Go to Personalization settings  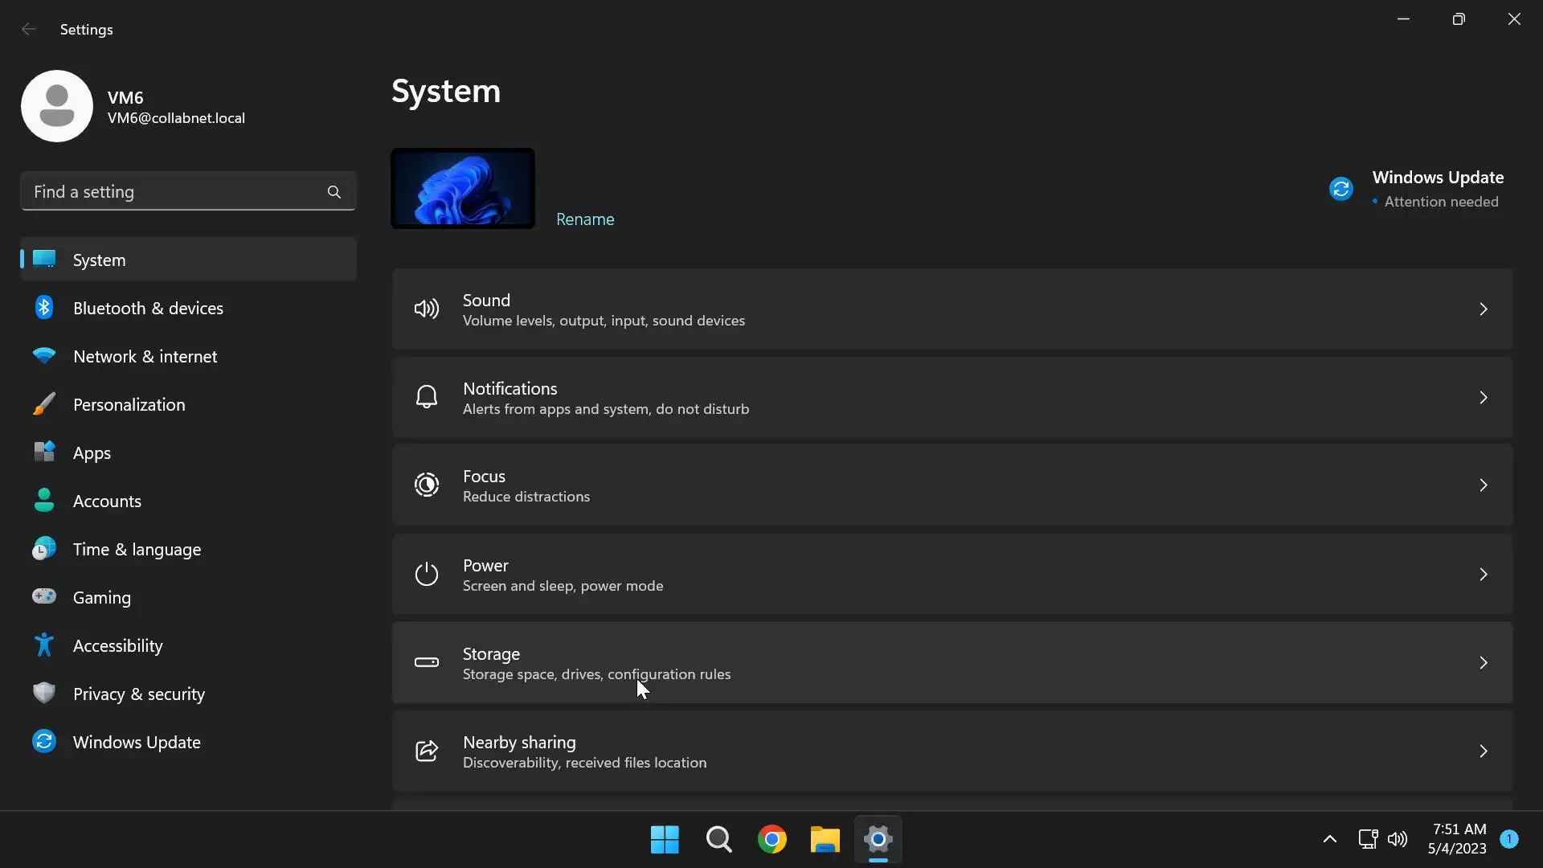click(x=129, y=404)
